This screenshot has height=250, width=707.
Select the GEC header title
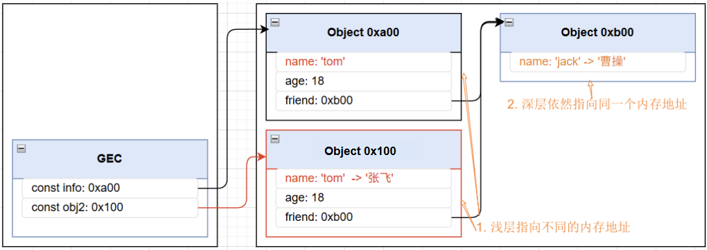coord(110,159)
